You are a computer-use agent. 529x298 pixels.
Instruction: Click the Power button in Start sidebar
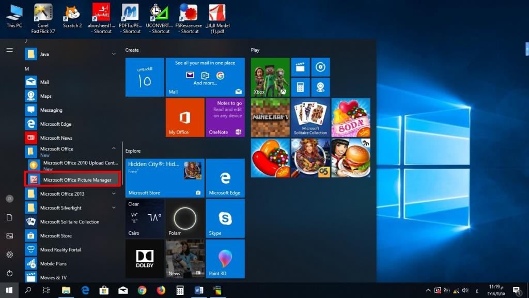tap(10, 273)
